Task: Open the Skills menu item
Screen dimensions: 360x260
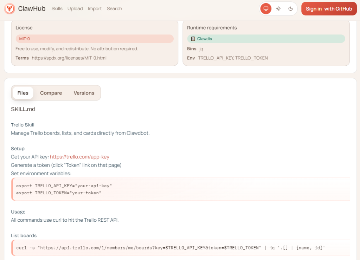Action: 57,9
